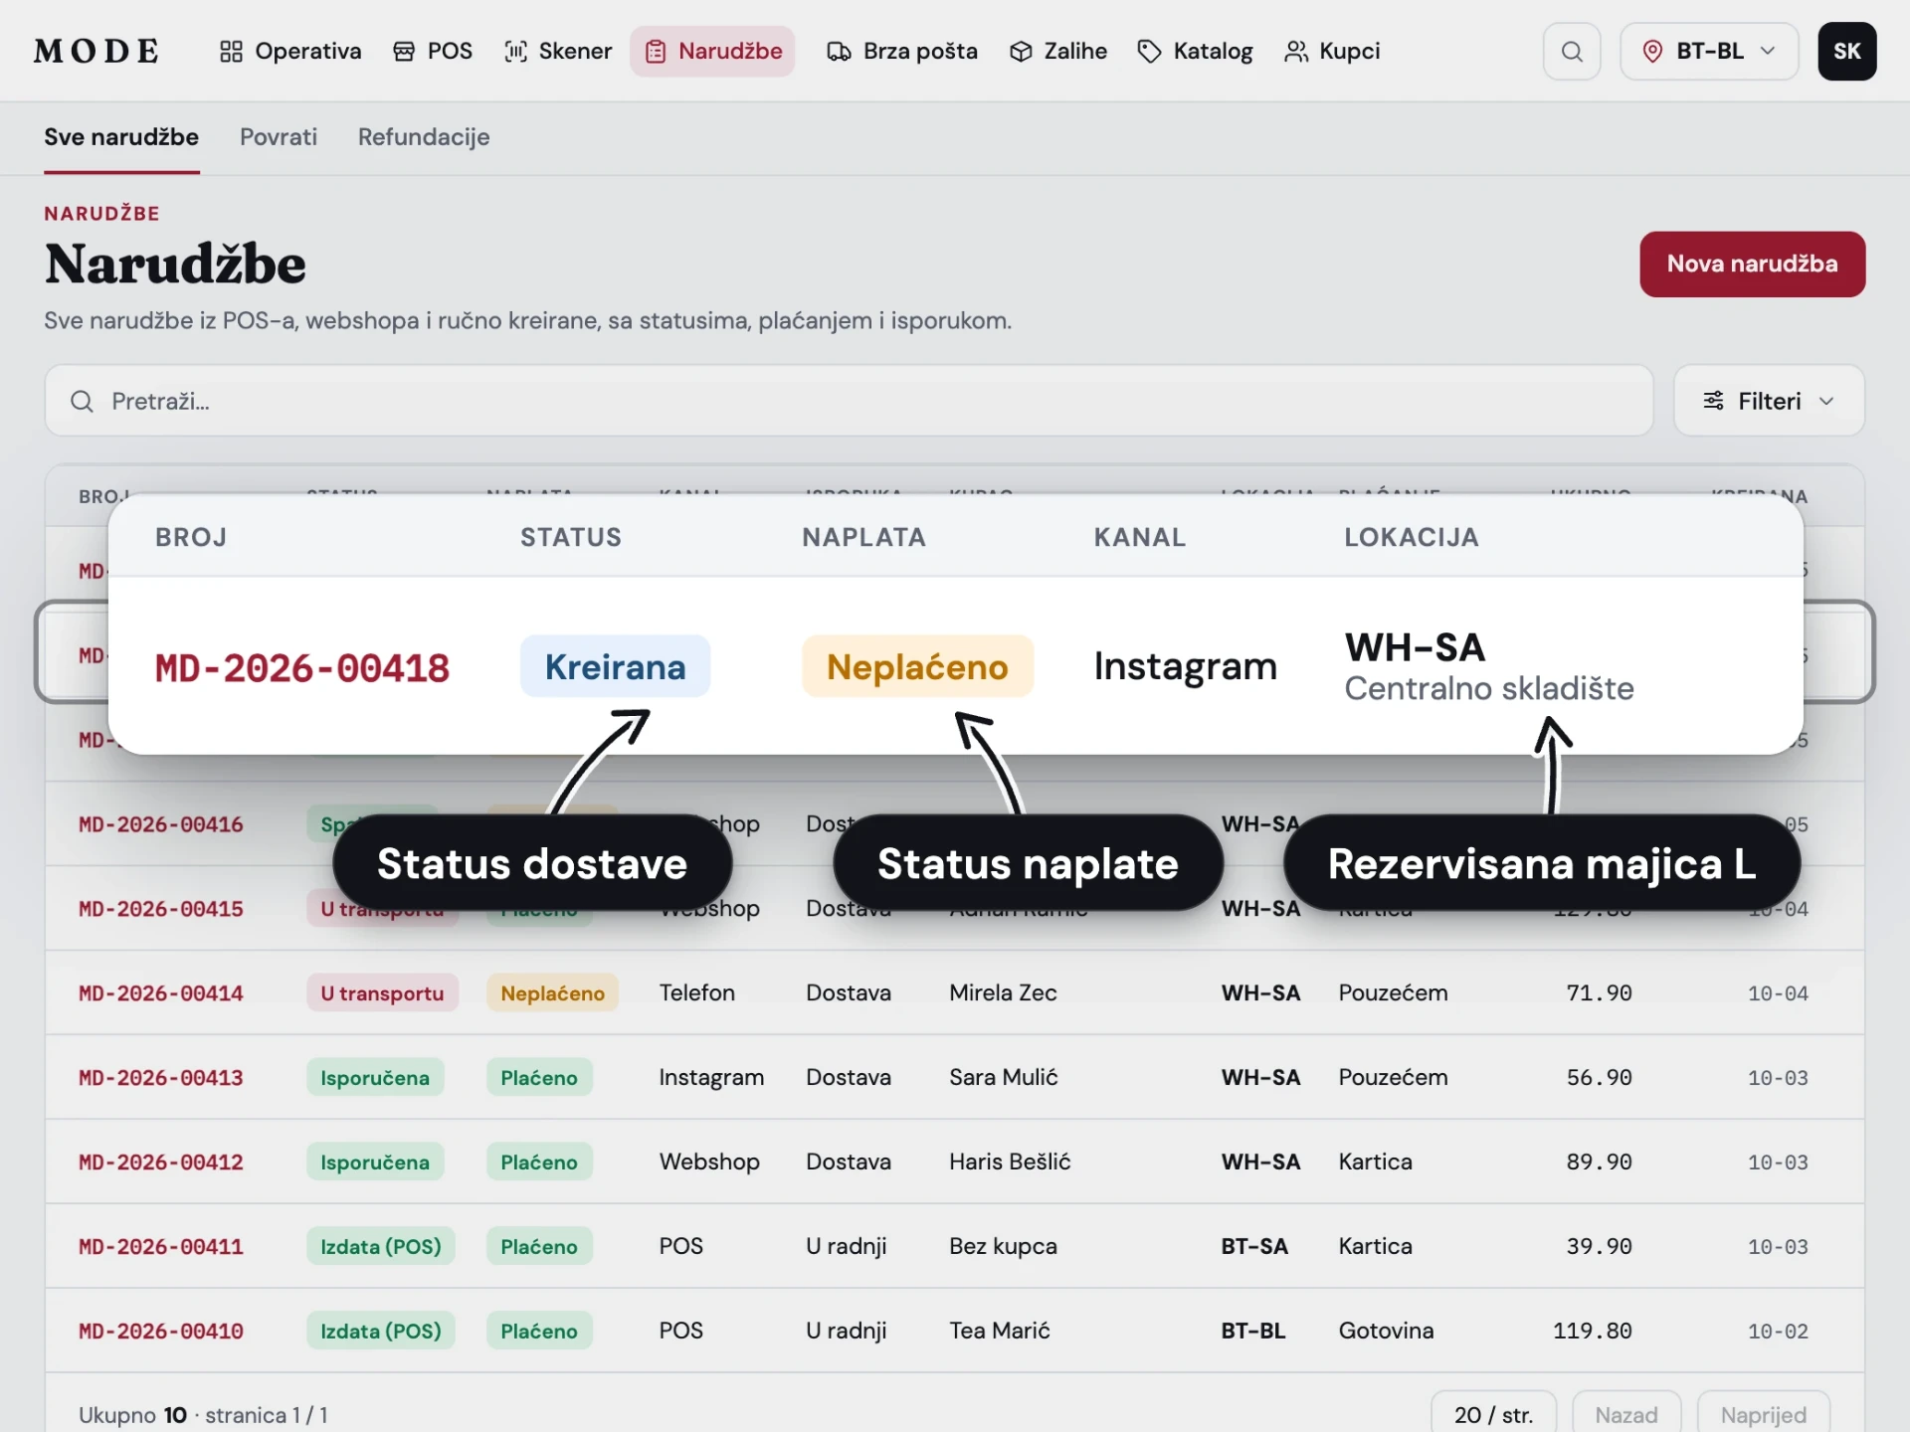
Task: Open order MD-2026-00414
Action: point(161,993)
